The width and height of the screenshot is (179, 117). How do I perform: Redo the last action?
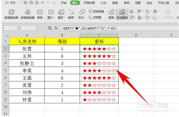(x=48, y=3)
